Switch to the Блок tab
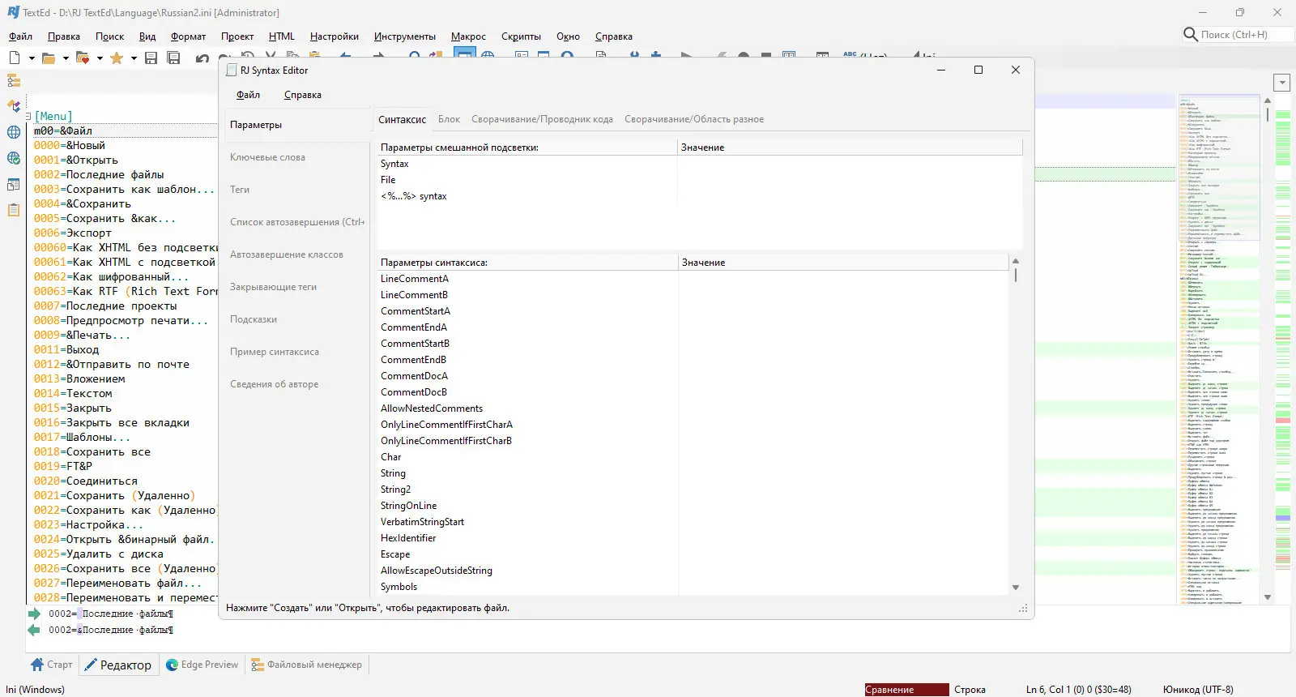1296x697 pixels. (449, 119)
